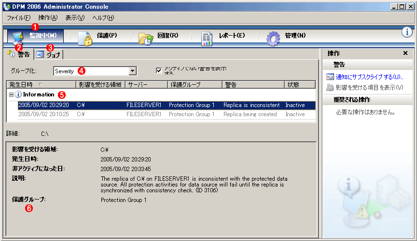Open ヘルプ(H) menu
Screen dimensions: 417x241
103,18
